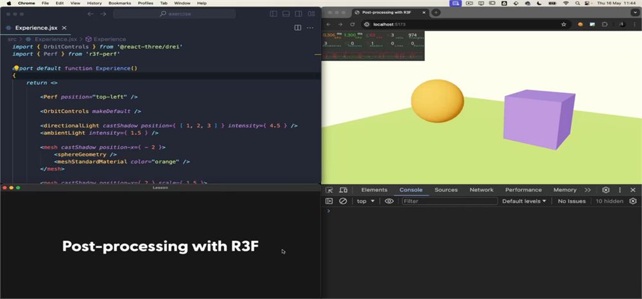The height and width of the screenshot is (299, 642).
Task: Click the VS Code exercise search box
Action: [x=175, y=14]
